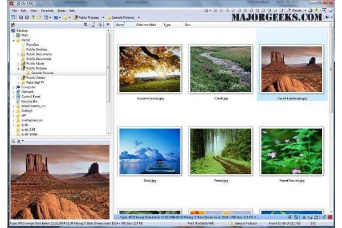The width and height of the screenshot is (342, 228).
Task: Toggle the tree panel layout icon
Action: (13, 18)
